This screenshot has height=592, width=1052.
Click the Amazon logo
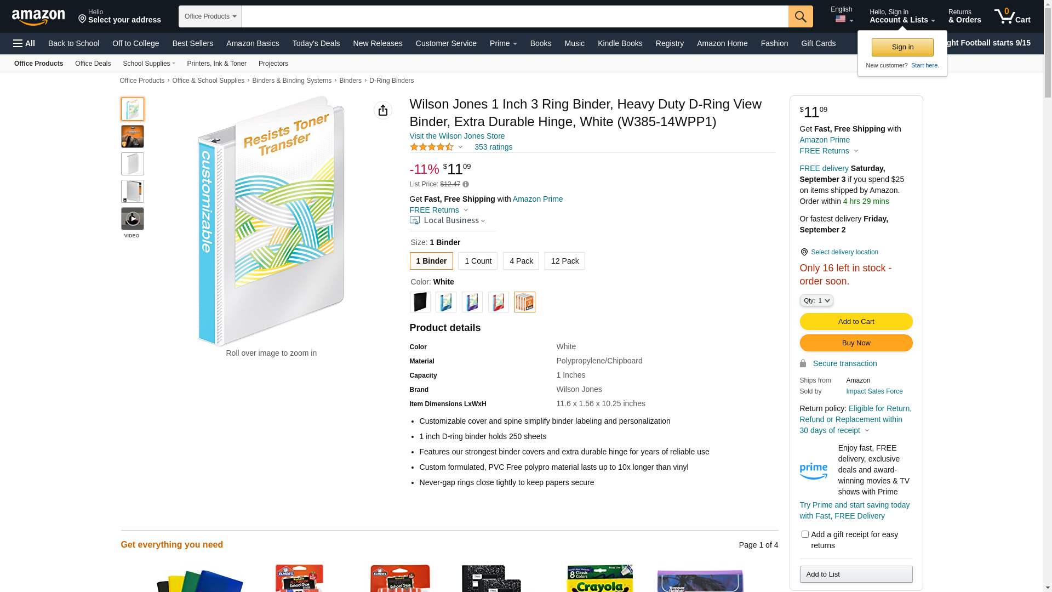[38, 17]
